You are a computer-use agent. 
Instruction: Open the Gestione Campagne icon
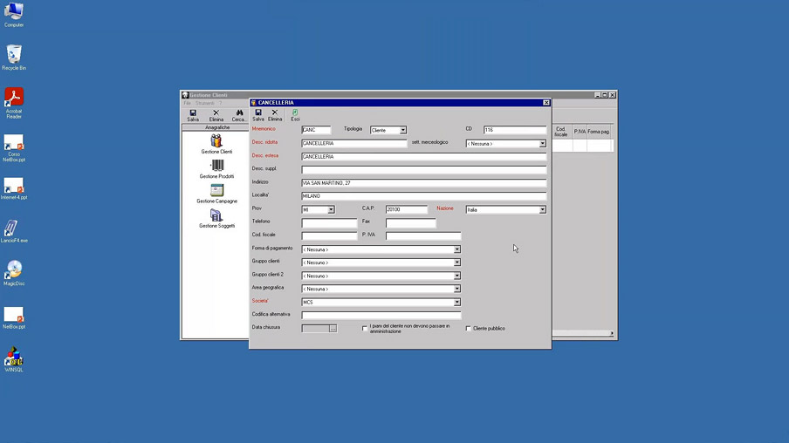pyautogui.click(x=216, y=194)
